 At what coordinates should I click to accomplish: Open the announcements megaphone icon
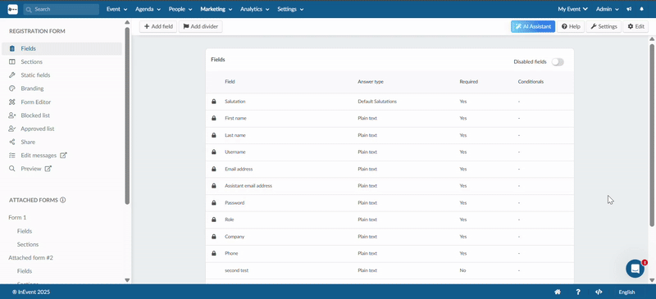pos(629,9)
